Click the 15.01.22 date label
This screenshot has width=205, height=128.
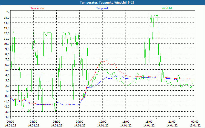195,125
